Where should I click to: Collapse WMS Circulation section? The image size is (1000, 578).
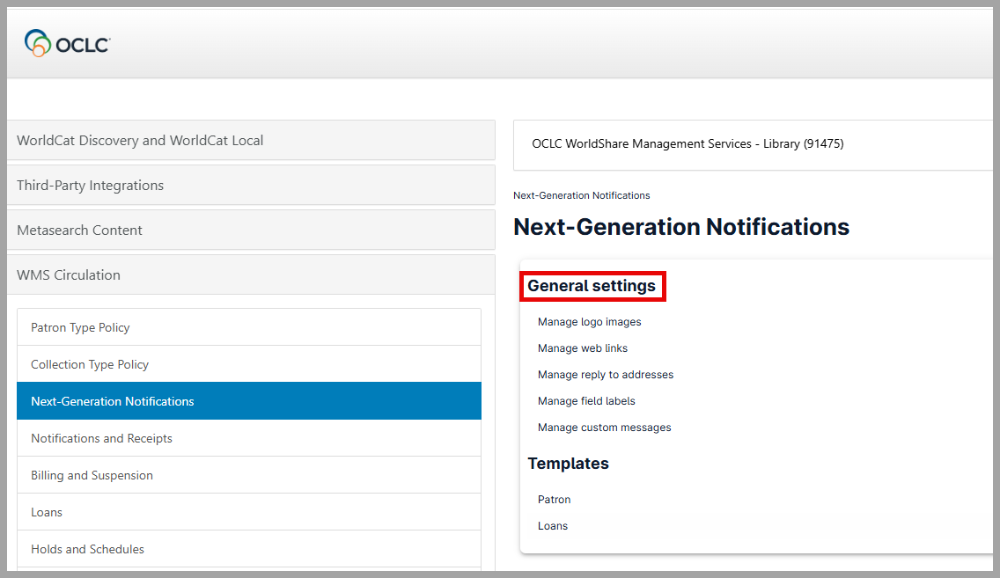coord(251,274)
